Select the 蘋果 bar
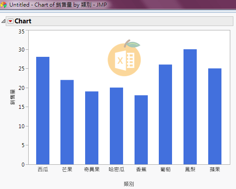Viewport: 236px width, 189px height. click(215, 116)
